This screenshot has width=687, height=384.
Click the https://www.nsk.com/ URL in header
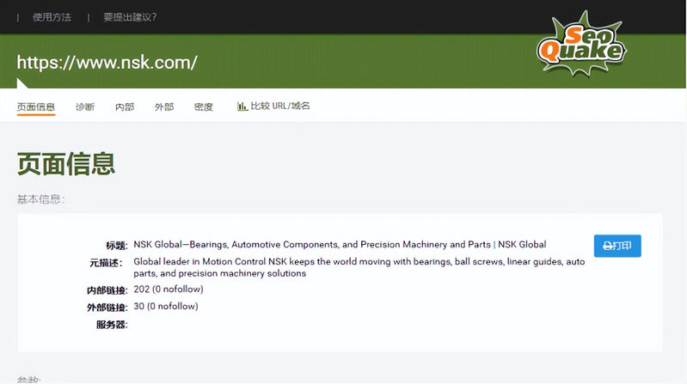[x=107, y=63]
